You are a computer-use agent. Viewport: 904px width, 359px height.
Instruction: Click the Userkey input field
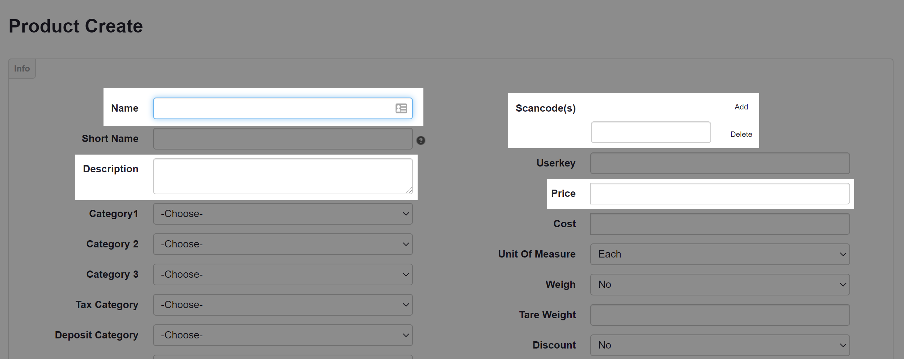pyautogui.click(x=719, y=163)
